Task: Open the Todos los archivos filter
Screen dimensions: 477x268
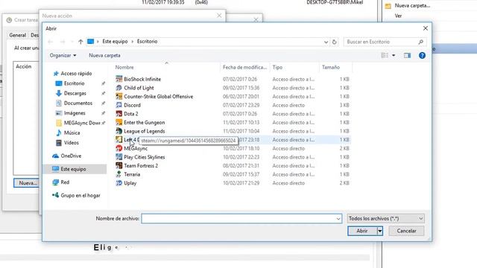Action: click(x=386, y=218)
